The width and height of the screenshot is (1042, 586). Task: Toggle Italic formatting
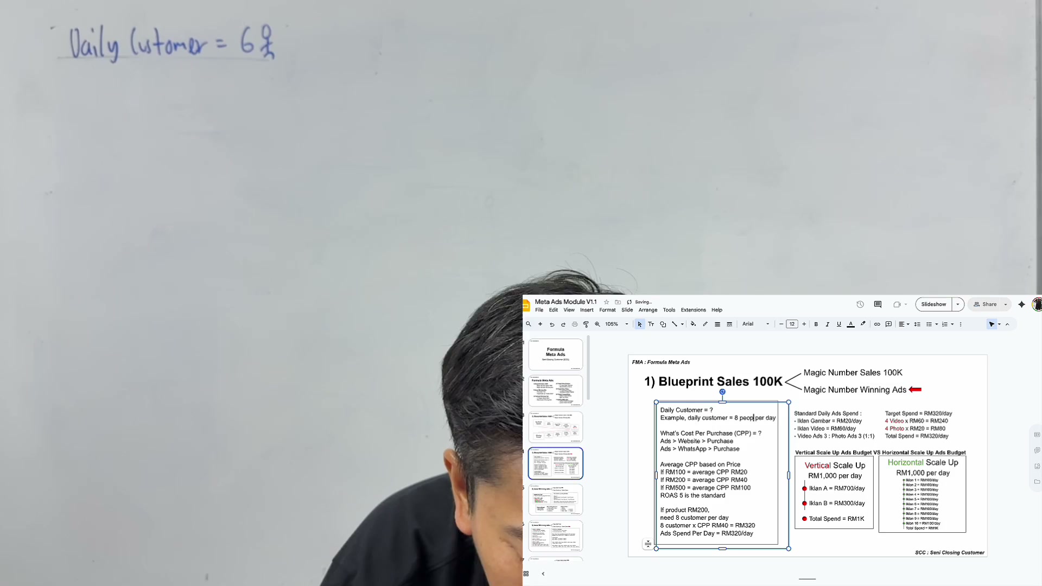(x=827, y=324)
